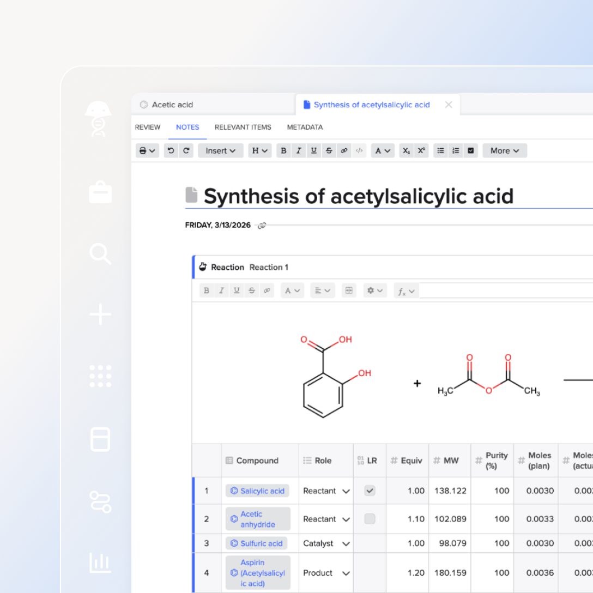Open the text color dropdown in Reaction toolbar
Viewport: 593px width, 593px height.
tap(292, 291)
